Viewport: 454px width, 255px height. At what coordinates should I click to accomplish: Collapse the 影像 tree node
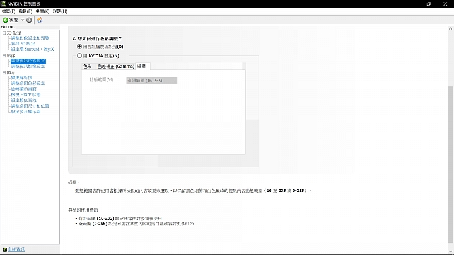pyautogui.click(x=4, y=55)
